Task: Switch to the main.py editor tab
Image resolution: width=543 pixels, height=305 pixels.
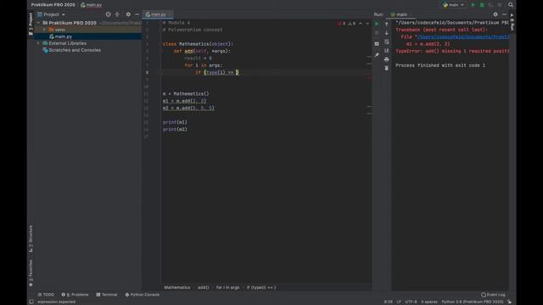Action: [x=158, y=14]
